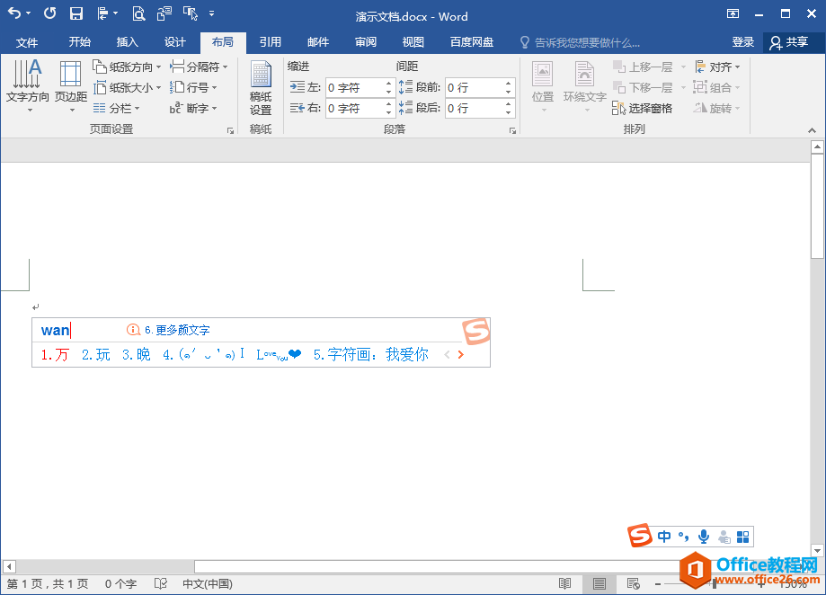The height and width of the screenshot is (595, 826).
Task: Switch to web layout view in status bar
Action: pos(633,583)
